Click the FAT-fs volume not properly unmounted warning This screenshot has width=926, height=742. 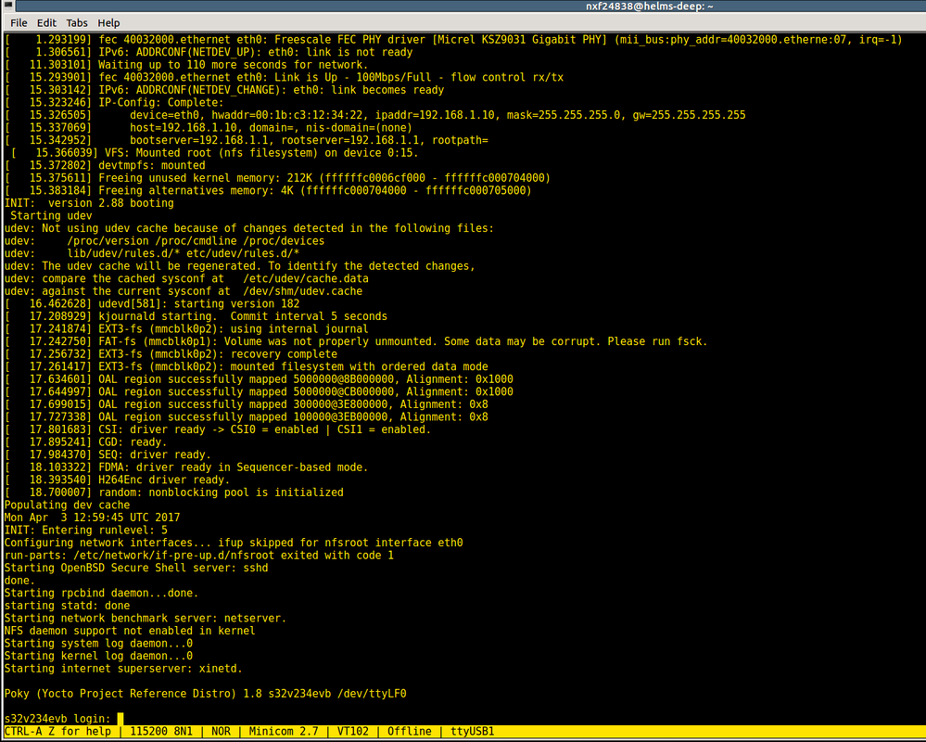356,341
